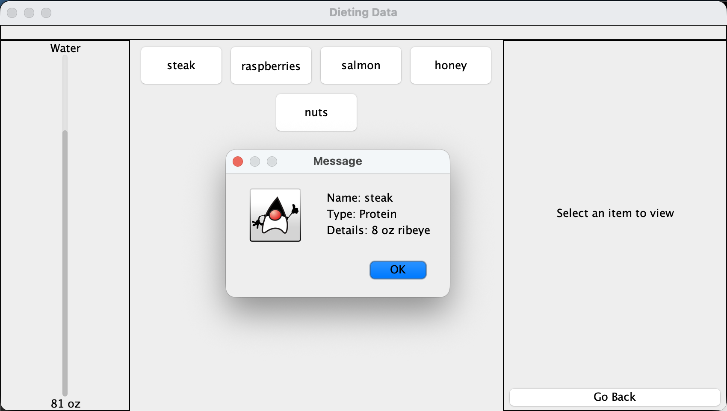Click the "Type: Protein" text line
The width and height of the screenshot is (727, 411).
pos(361,214)
